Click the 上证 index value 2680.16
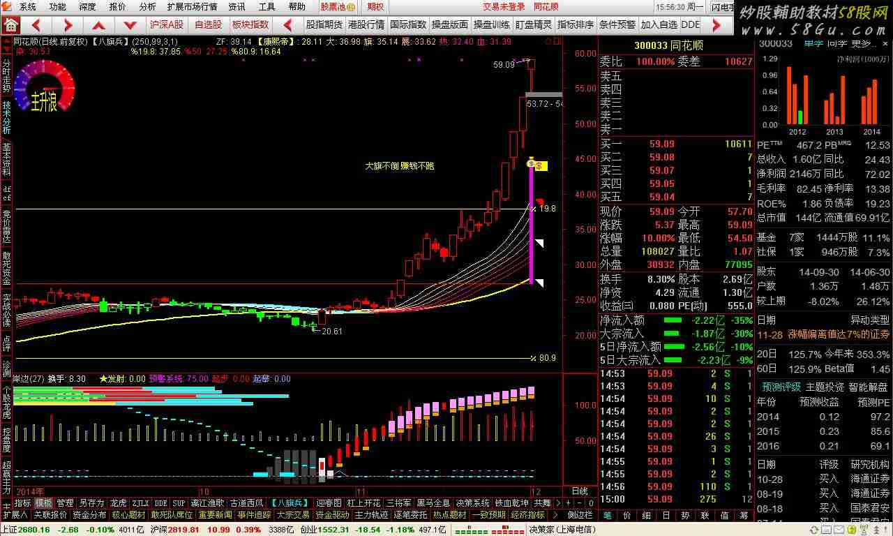Image resolution: width=893 pixels, height=536 pixels. [x=34, y=530]
